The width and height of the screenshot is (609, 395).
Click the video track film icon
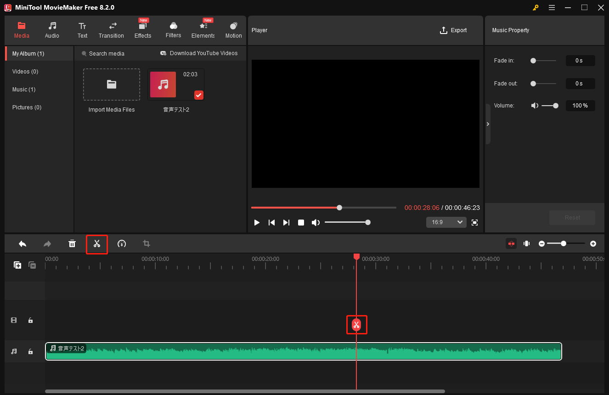tap(14, 320)
